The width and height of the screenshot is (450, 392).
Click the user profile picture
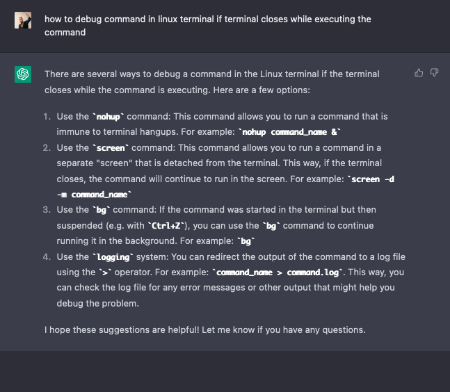point(23,19)
